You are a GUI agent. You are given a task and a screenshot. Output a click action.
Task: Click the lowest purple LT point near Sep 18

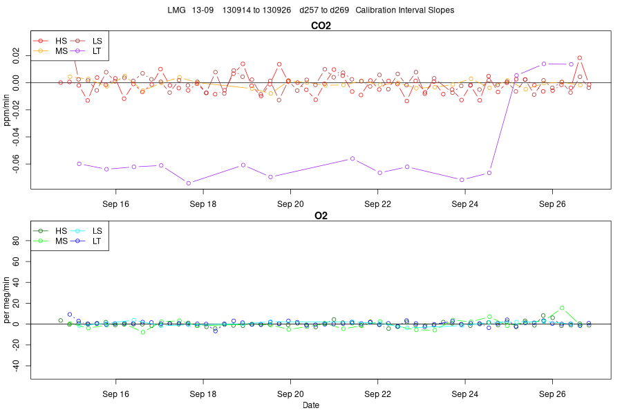coord(189,183)
